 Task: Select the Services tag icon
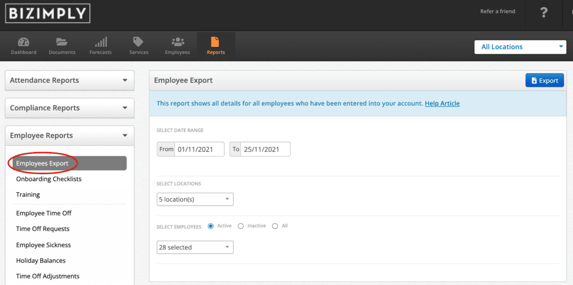(139, 41)
